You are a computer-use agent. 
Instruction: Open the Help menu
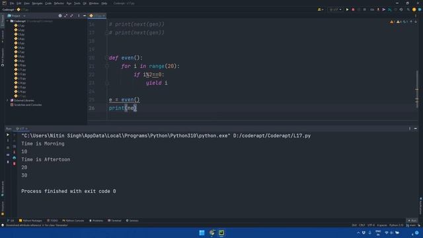(x=104, y=3)
